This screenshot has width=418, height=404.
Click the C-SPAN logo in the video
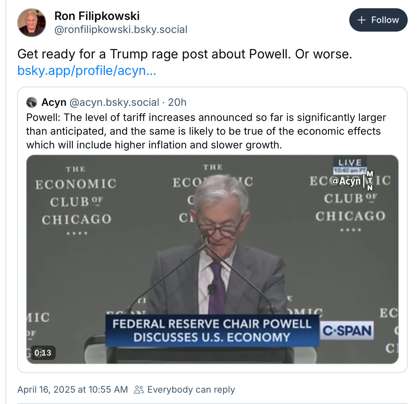pos(347,330)
